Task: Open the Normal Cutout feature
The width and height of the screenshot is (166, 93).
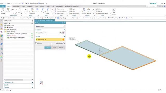Action: pyautogui.click(x=84, y=11)
